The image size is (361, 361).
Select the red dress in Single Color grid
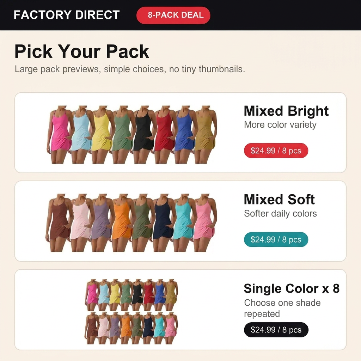point(148,295)
